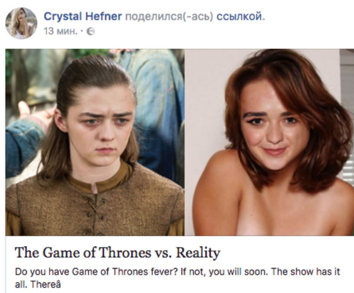The height and width of the screenshot is (293, 354).
Task: Open the Crystal Hefner profile name link
Action: coord(83,17)
